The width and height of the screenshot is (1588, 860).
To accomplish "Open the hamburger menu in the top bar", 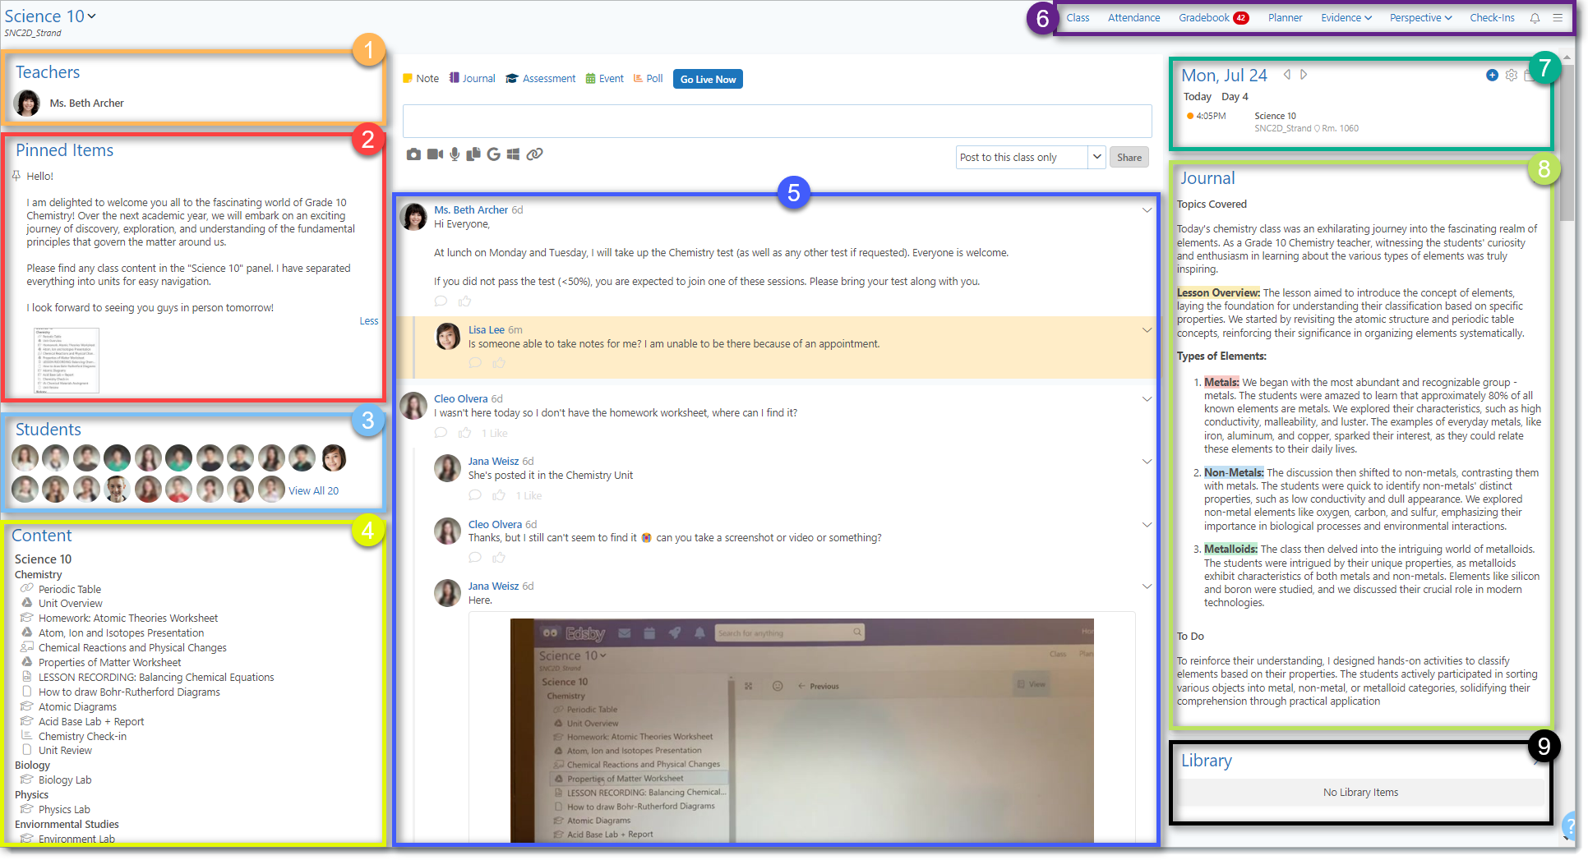I will coord(1558,18).
